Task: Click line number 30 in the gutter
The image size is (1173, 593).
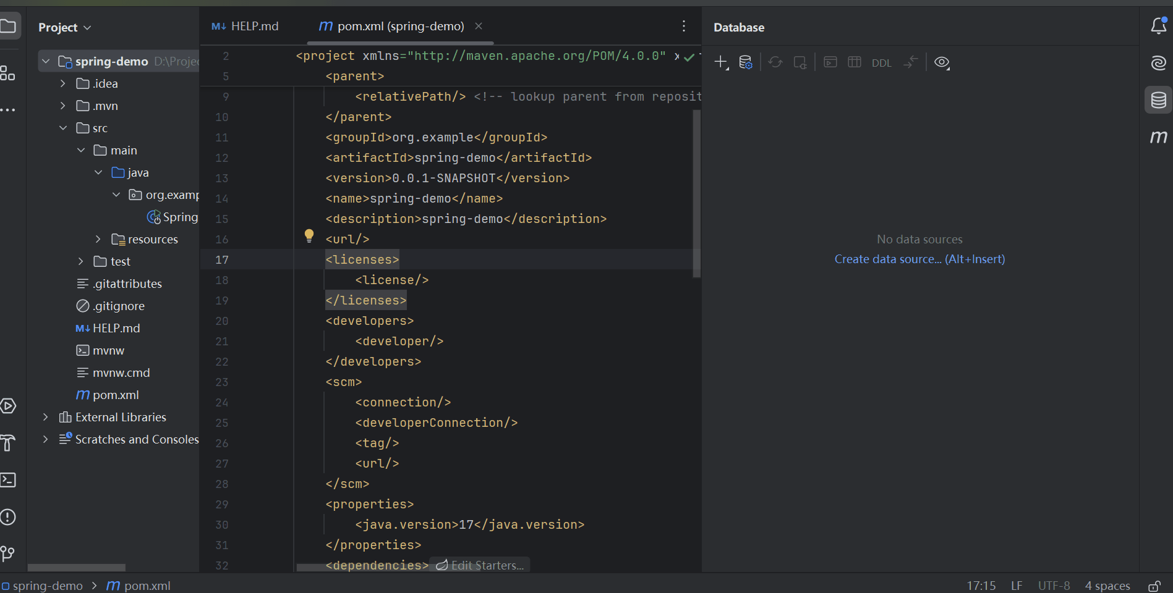Action: point(221,524)
